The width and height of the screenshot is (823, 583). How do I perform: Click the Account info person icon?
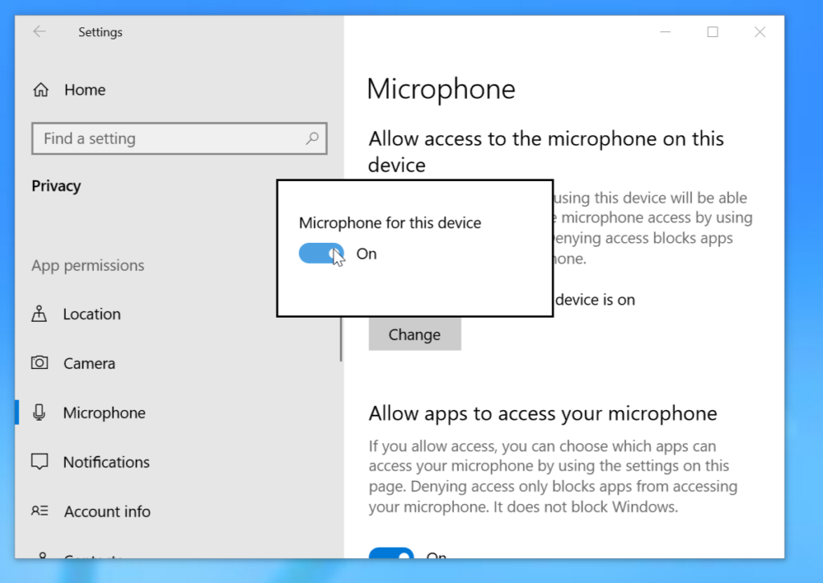(40, 511)
